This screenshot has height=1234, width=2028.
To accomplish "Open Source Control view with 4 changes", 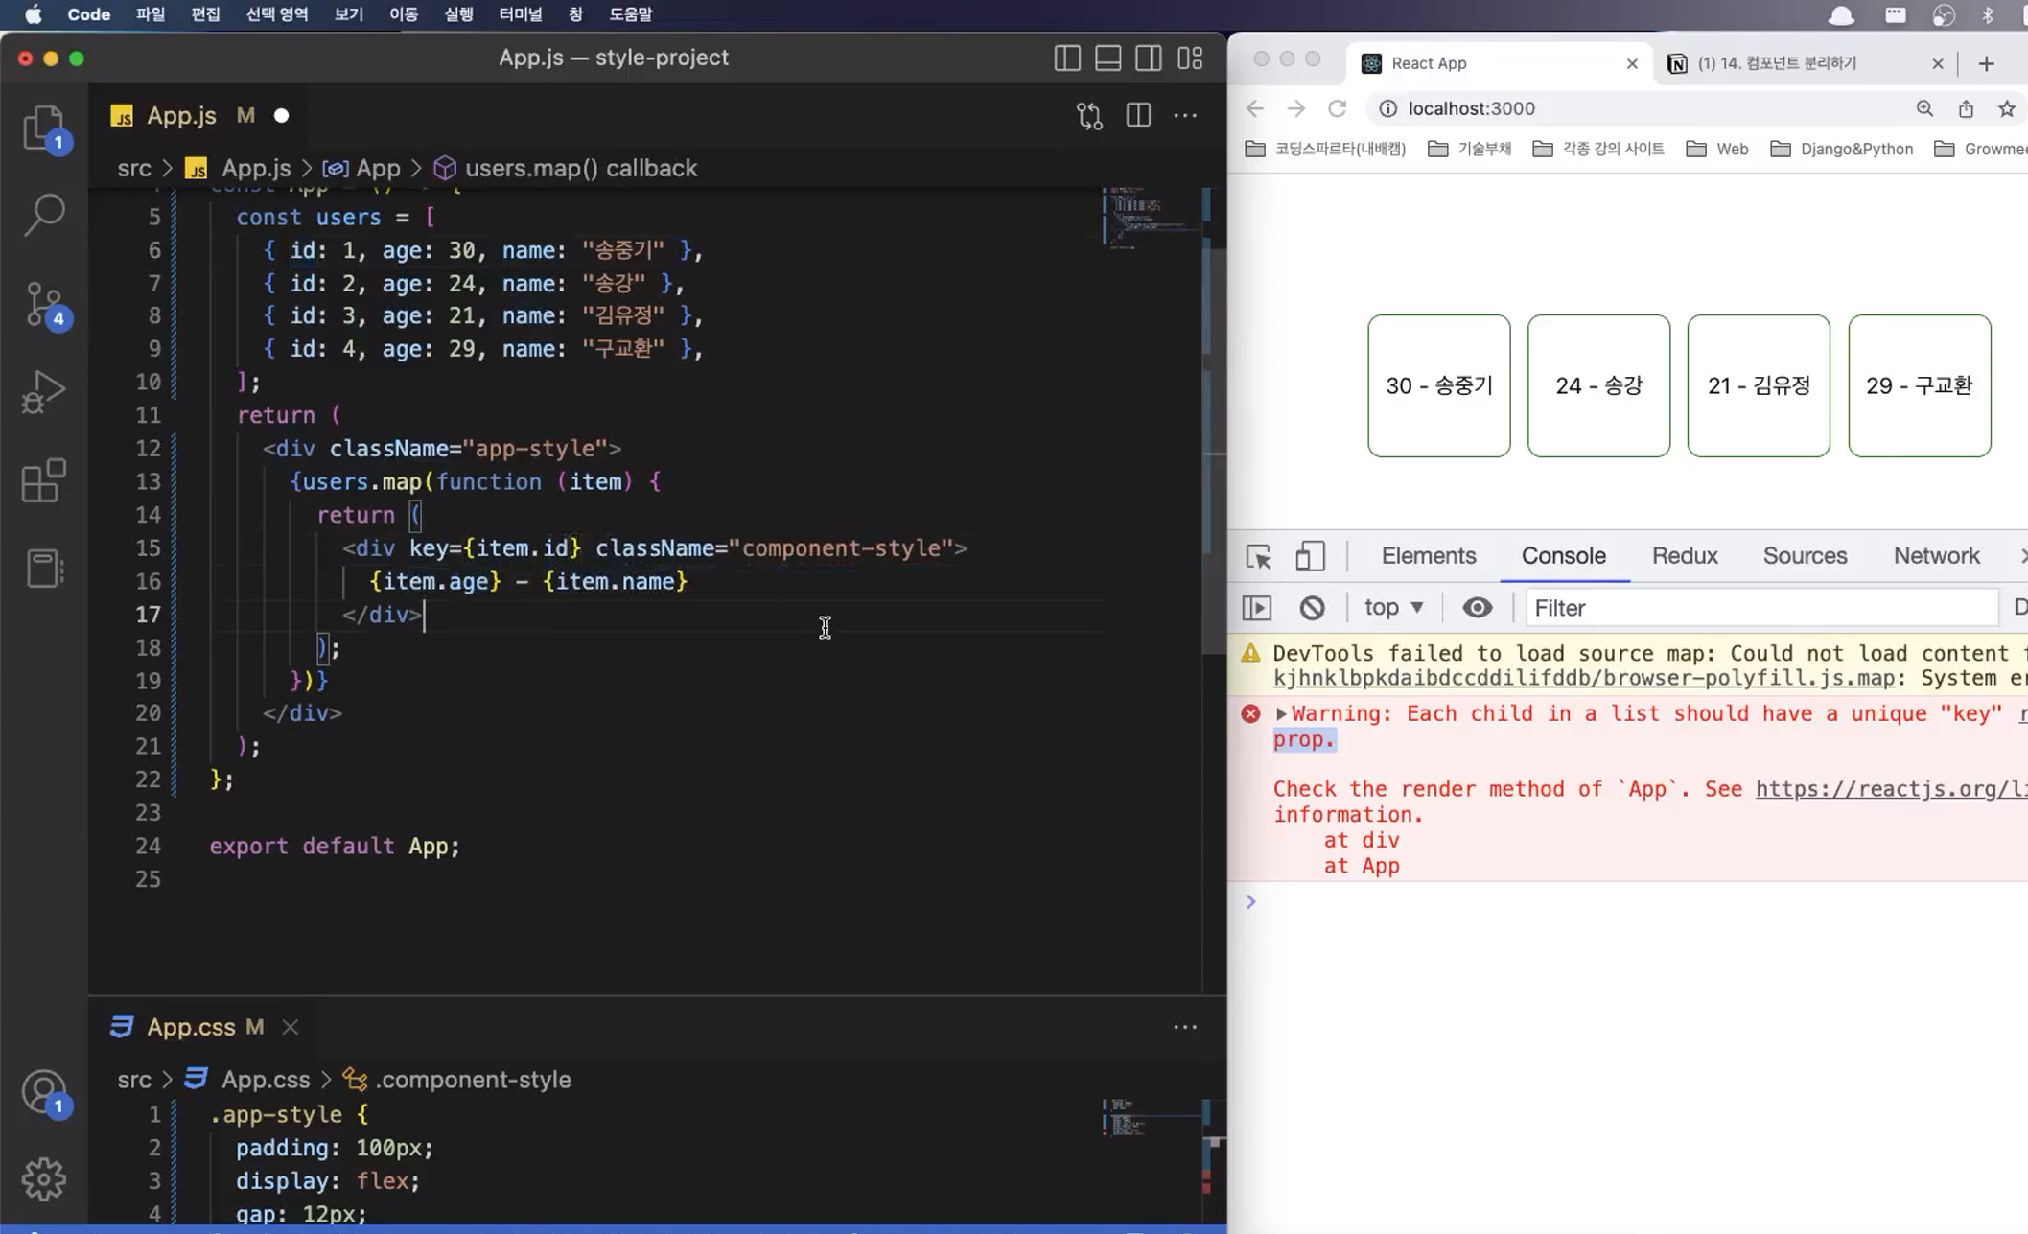I will 43,304.
